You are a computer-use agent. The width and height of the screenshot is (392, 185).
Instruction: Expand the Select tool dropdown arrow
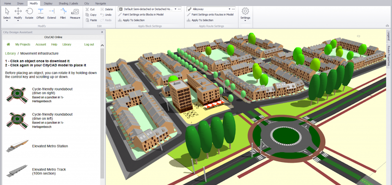7,21
